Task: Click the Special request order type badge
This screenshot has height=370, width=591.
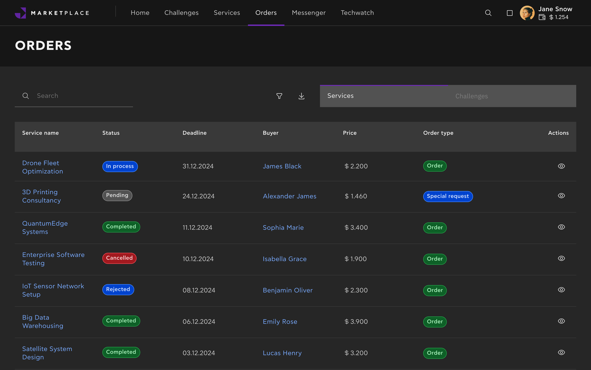Action: pyautogui.click(x=448, y=196)
